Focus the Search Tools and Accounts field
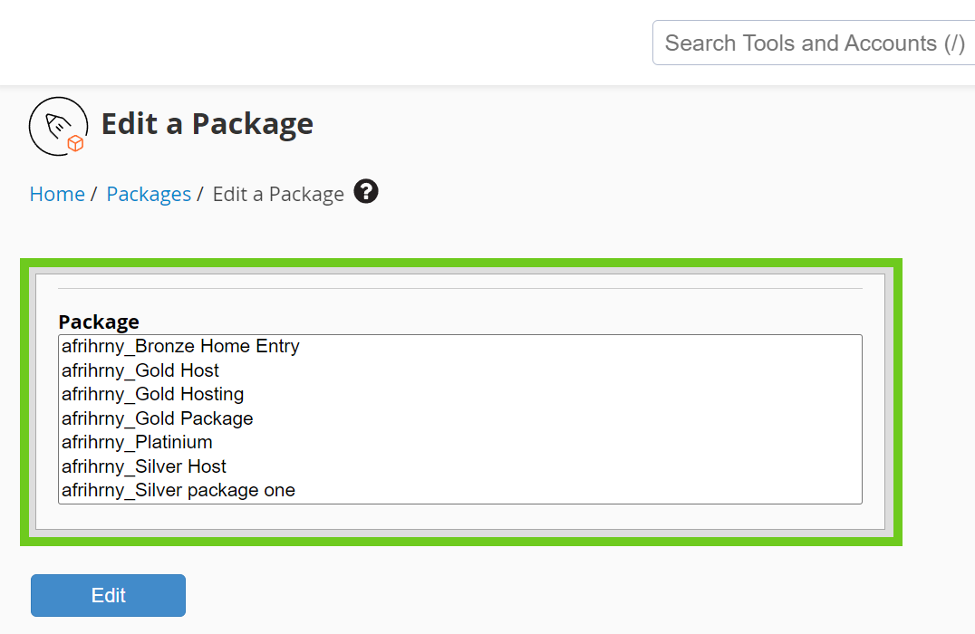The image size is (975, 634). [813, 43]
